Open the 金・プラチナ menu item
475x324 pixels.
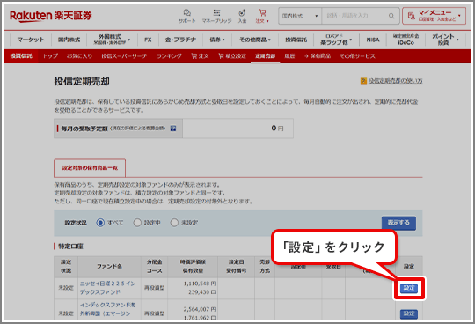[x=180, y=40]
